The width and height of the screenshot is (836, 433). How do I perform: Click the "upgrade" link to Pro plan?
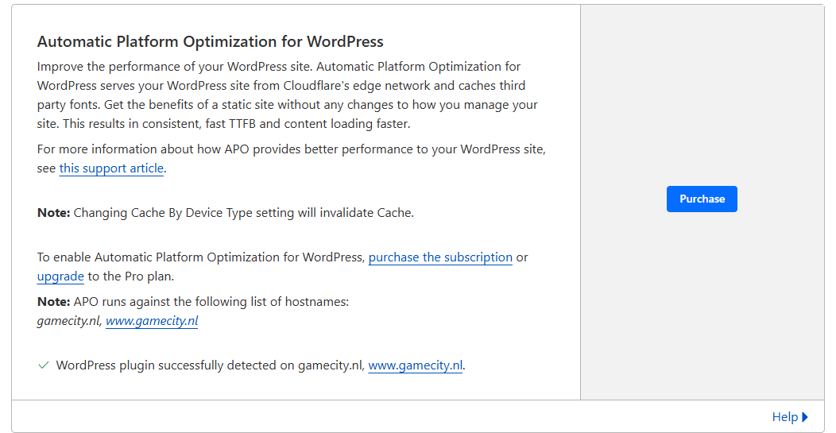(60, 276)
